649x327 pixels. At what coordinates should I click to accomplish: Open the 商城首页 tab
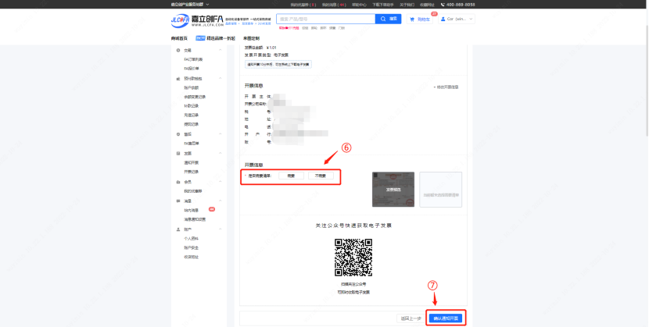pos(179,37)
